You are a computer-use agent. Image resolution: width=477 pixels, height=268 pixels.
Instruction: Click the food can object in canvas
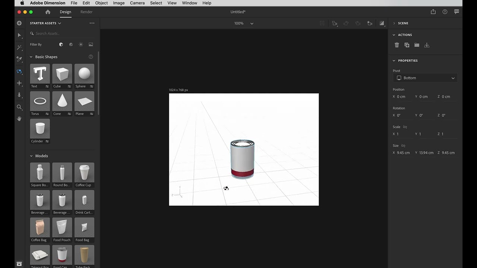coord(242,159)
